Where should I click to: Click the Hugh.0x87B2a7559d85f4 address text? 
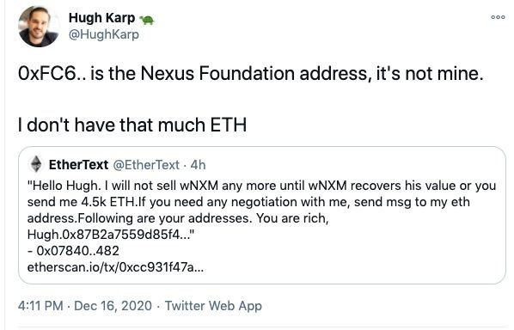pyautogui.click(x=111, y=235)
